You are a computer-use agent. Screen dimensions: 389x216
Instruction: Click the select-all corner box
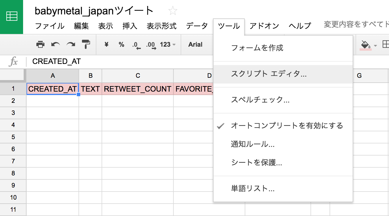pos(13,76)
